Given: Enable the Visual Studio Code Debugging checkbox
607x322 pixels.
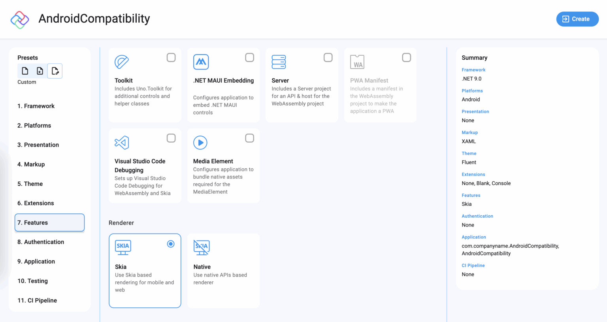Looking at the screenshot, I should (x=171, y=138).
